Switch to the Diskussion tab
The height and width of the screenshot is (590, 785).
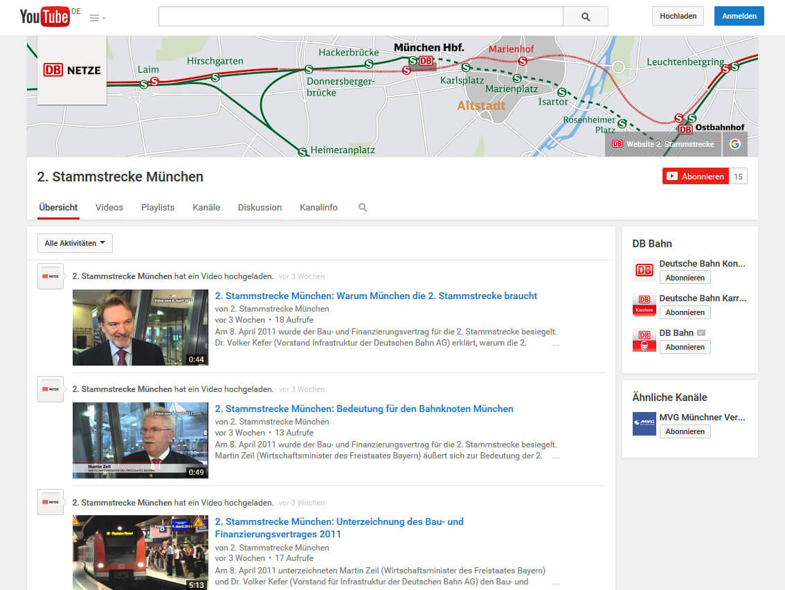click(260, 207)
